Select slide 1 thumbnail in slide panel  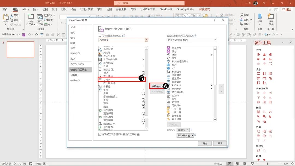point(20,49)
